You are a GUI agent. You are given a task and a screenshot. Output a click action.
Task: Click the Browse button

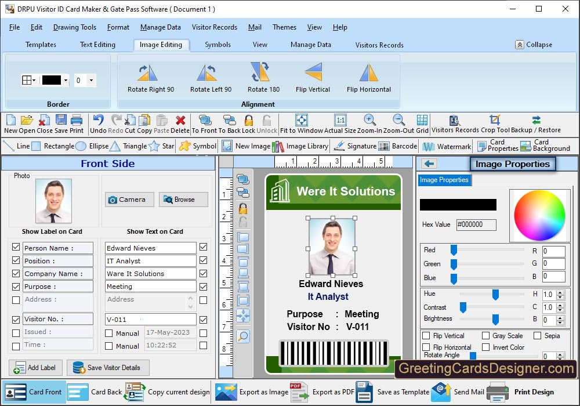[x=183, y=200]
